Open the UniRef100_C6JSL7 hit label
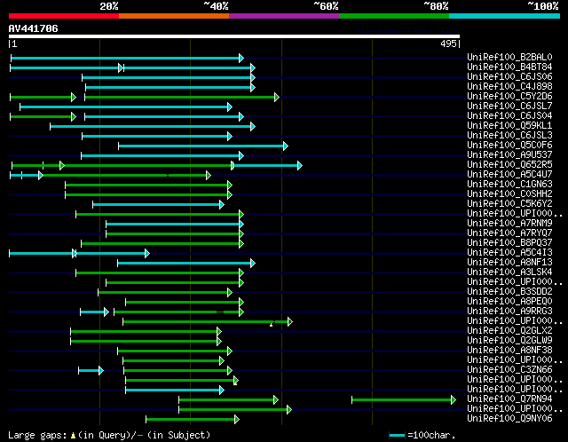The image size is (568, 442). [x=509, y=107]
